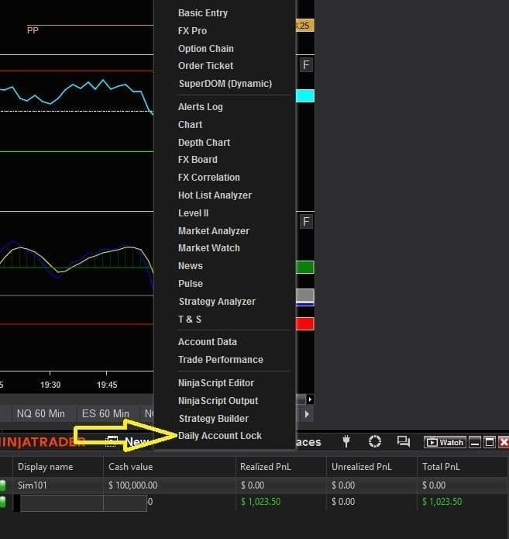
Task: Open FX Board window
Action: (x=198, y=160)
